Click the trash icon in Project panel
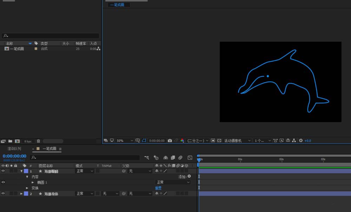This screenshot has width=351, height=212. pos(39,141)
